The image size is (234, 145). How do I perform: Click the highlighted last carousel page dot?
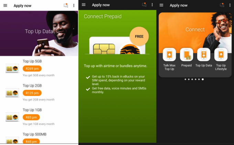[202, 79]
